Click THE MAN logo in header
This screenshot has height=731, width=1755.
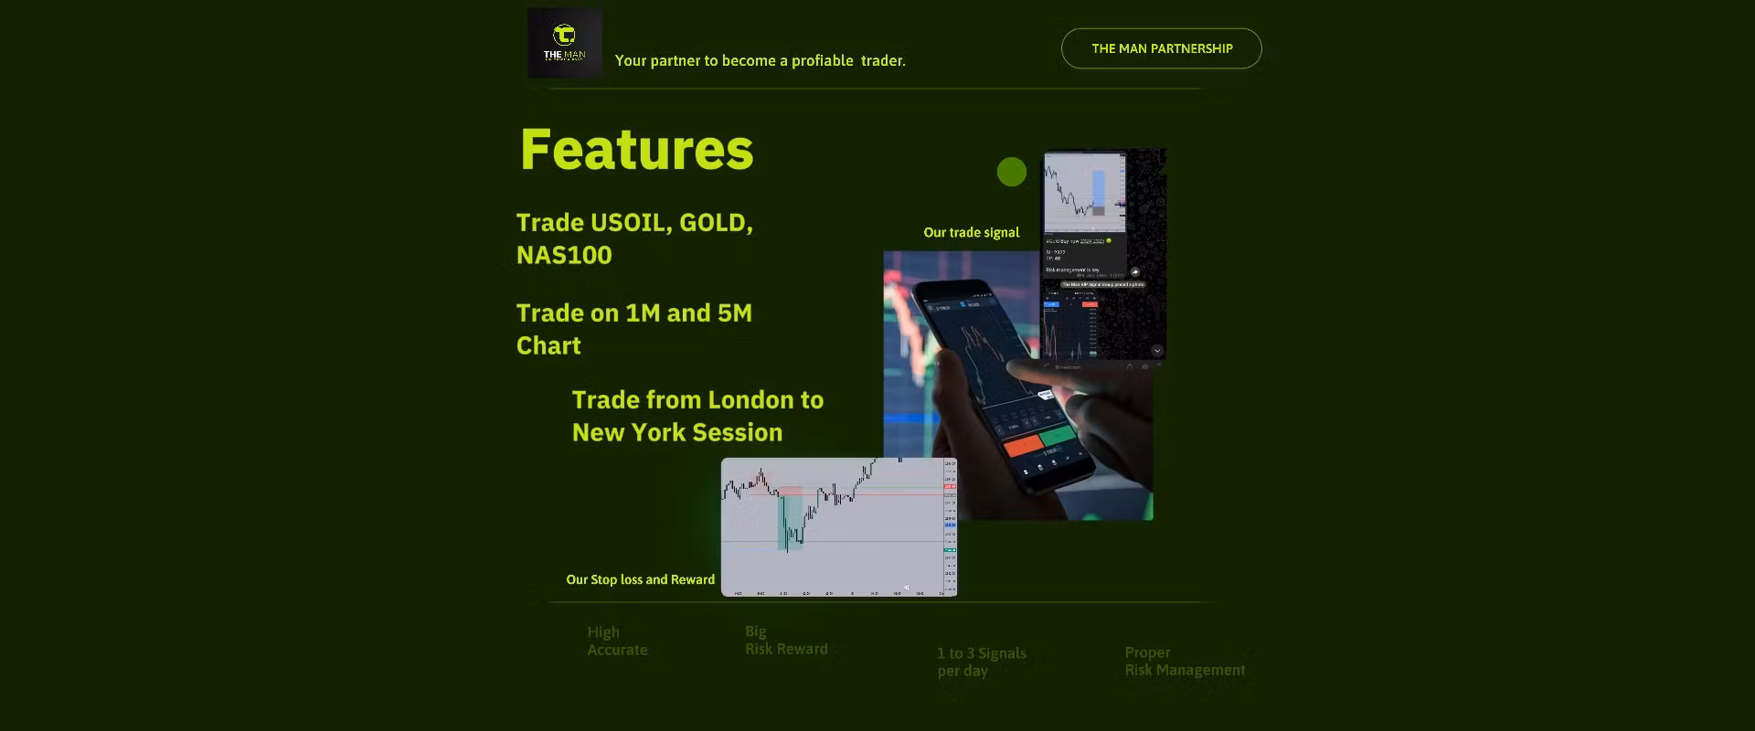[x=564, y=43]
